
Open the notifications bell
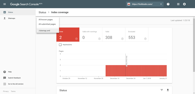click(x=184, y=4)
